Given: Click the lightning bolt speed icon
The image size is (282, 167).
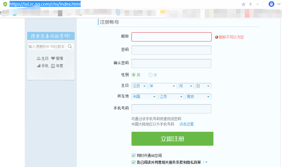Looking at the screenshot, I should tap(251, 4).
